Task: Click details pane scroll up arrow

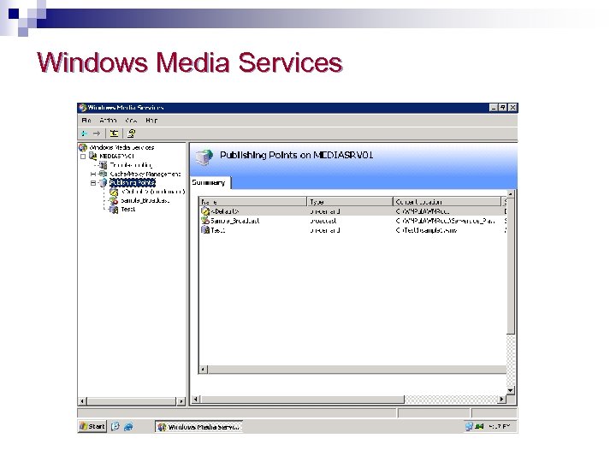Action: coord(511,193)
